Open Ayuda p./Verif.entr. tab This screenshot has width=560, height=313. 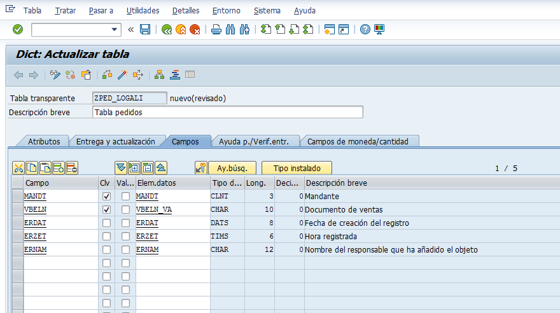254,142
